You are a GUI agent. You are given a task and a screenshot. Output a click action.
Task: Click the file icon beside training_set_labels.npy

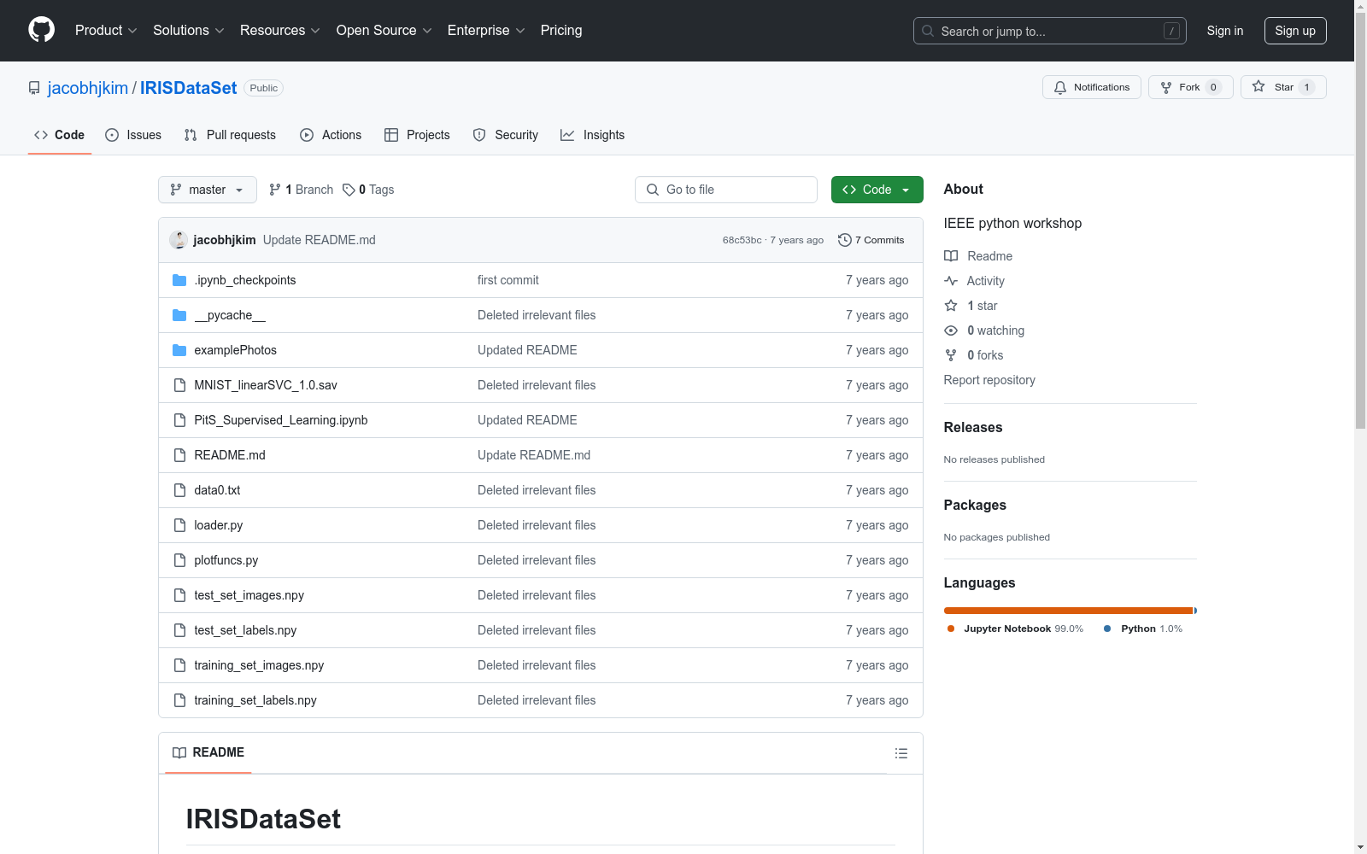(179, 700)
